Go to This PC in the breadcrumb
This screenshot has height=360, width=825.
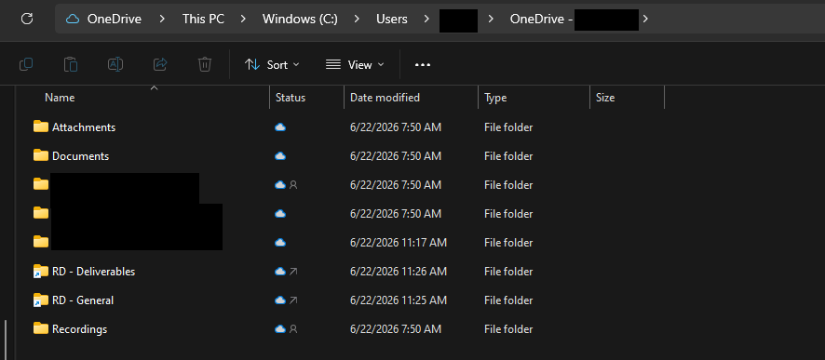coord(203,19)
